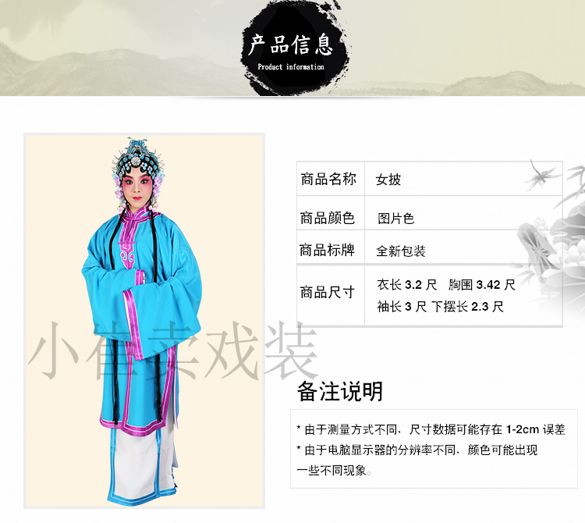The image size is (585, 523).
Task: Click the 分辨率 color difference note
Action: (417, 460)
